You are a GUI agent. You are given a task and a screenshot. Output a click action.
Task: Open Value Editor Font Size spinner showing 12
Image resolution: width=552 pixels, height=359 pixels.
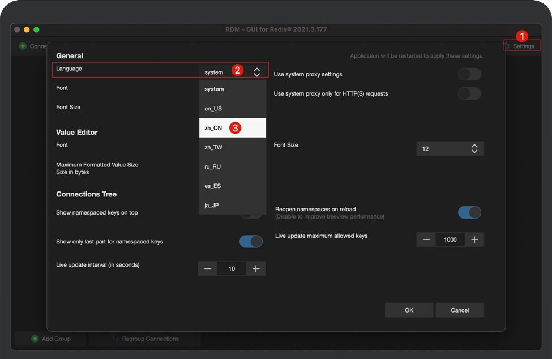[450, 148]
